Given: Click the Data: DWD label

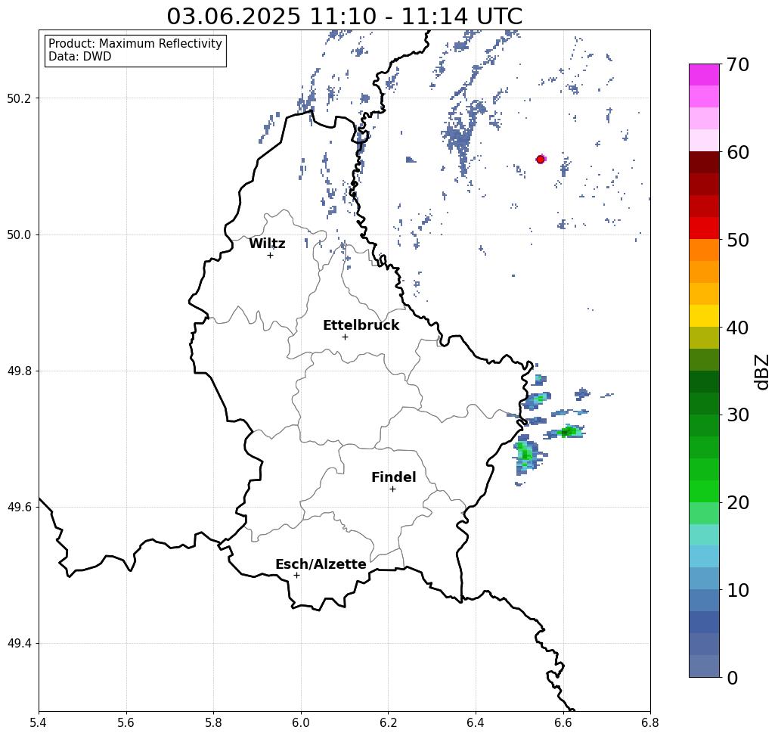Looking at the screenshot, I should [80, 57].
